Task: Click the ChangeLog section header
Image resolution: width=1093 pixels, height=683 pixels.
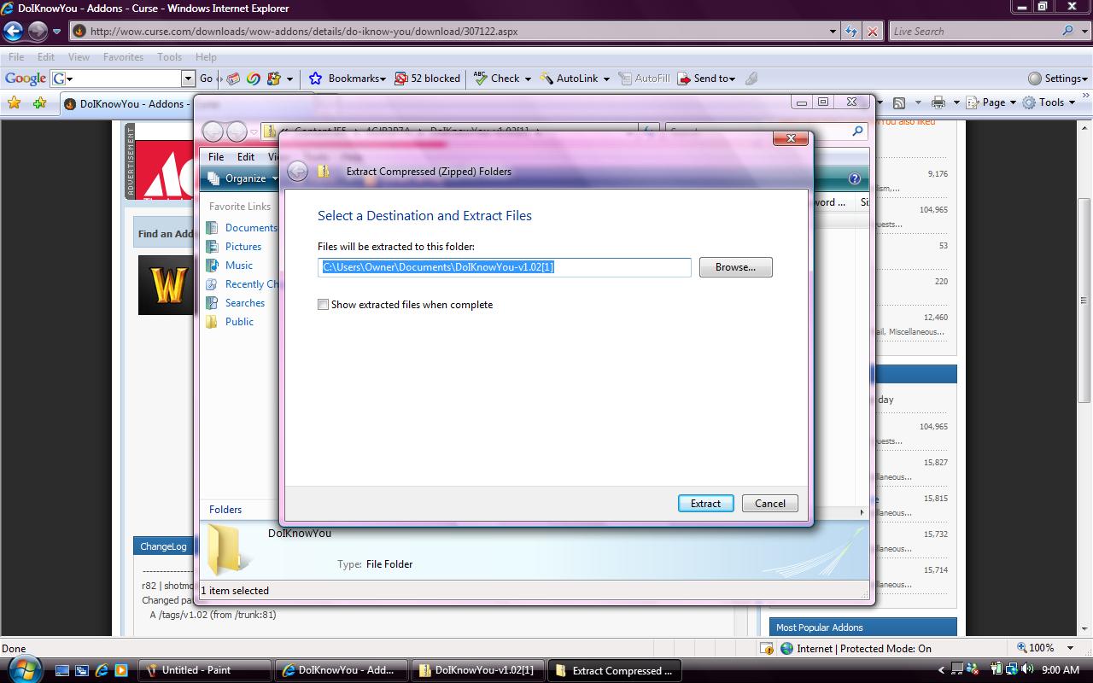Action: pyautogui.click(x=163, y=546)
